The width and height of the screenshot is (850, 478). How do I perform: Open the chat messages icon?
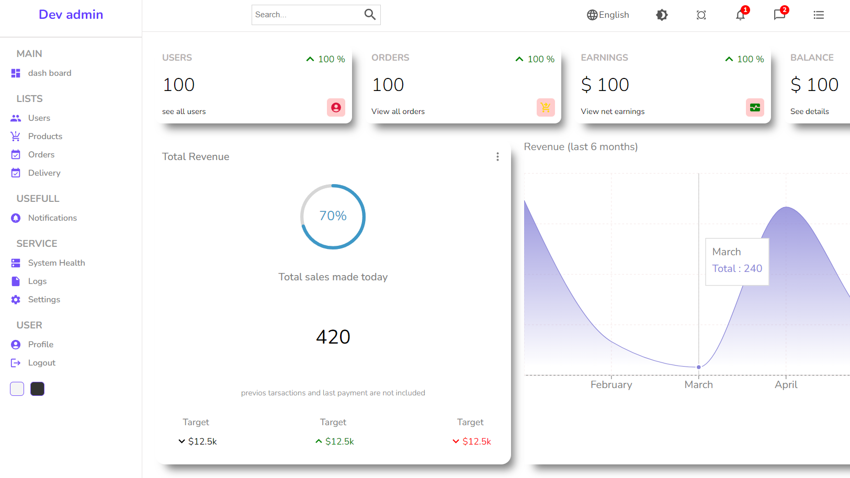(x=779, y=15)
